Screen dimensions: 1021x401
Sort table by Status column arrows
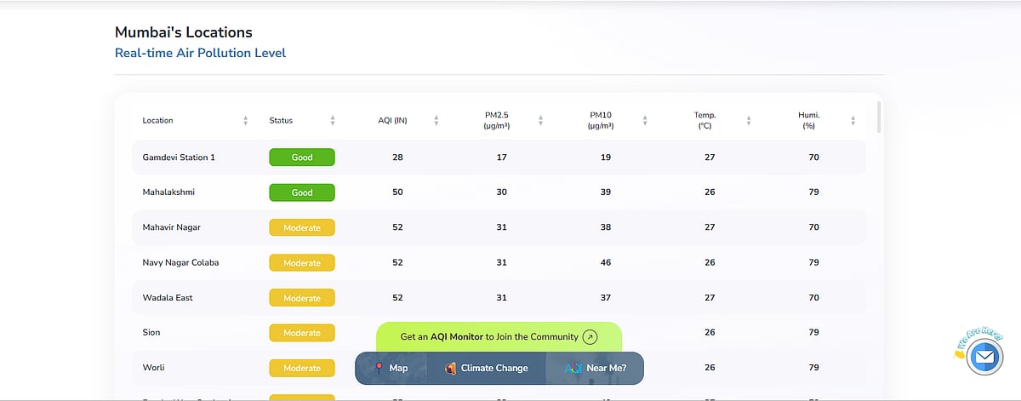point(333,121)
